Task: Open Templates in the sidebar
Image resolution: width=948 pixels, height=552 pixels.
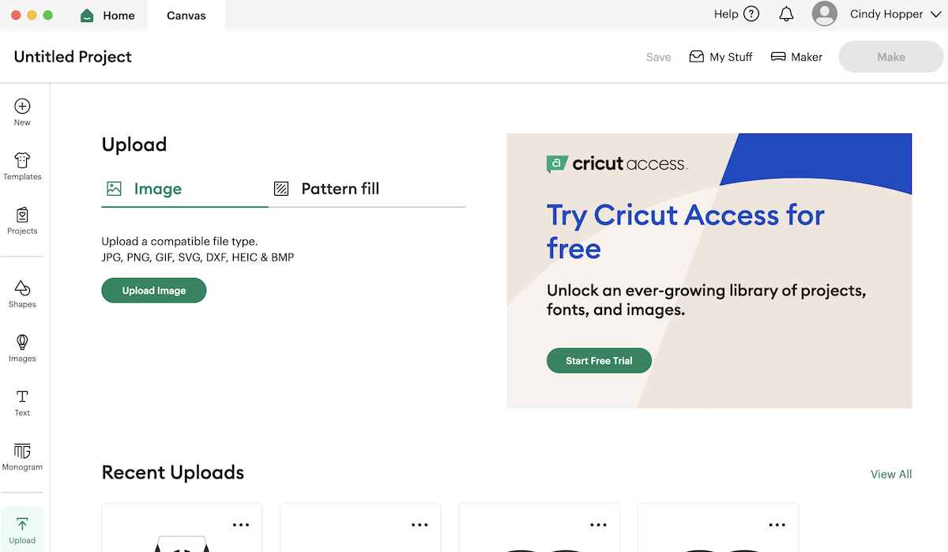Action: coord(22,166)
